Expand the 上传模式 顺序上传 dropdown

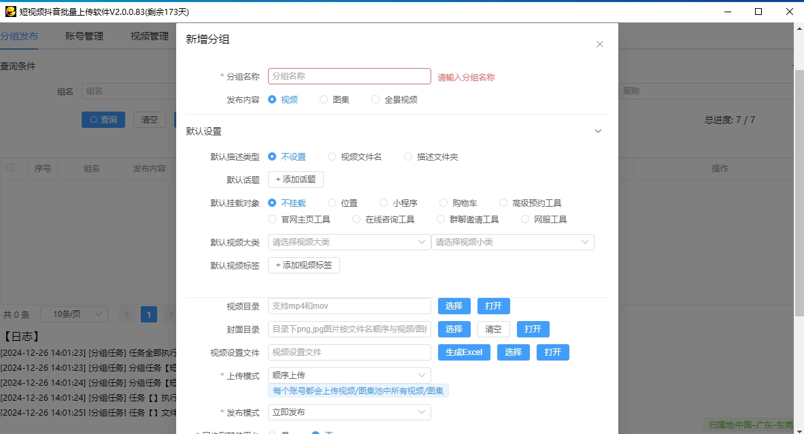pyautogui.click(x=349, y=375)
